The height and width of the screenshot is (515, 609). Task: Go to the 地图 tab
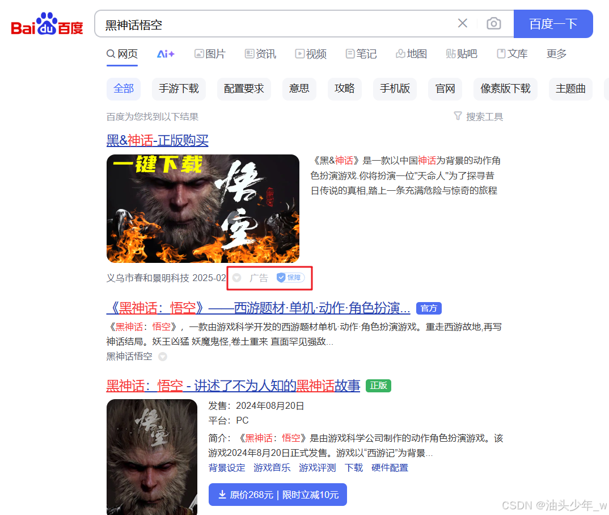(411, 54)
